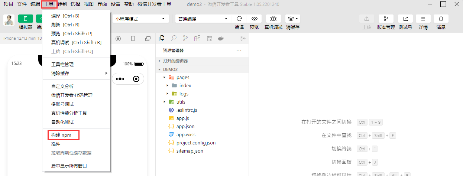Click the 测试号 external link icon
Viewport: 463px width, 176px height.
pyautogui.click(x=405, y=19)
